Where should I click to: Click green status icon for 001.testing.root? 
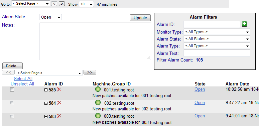pos(98,89)
